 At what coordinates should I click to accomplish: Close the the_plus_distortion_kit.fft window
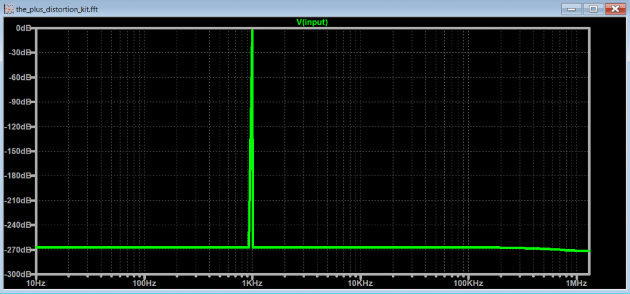coord(614,9)
